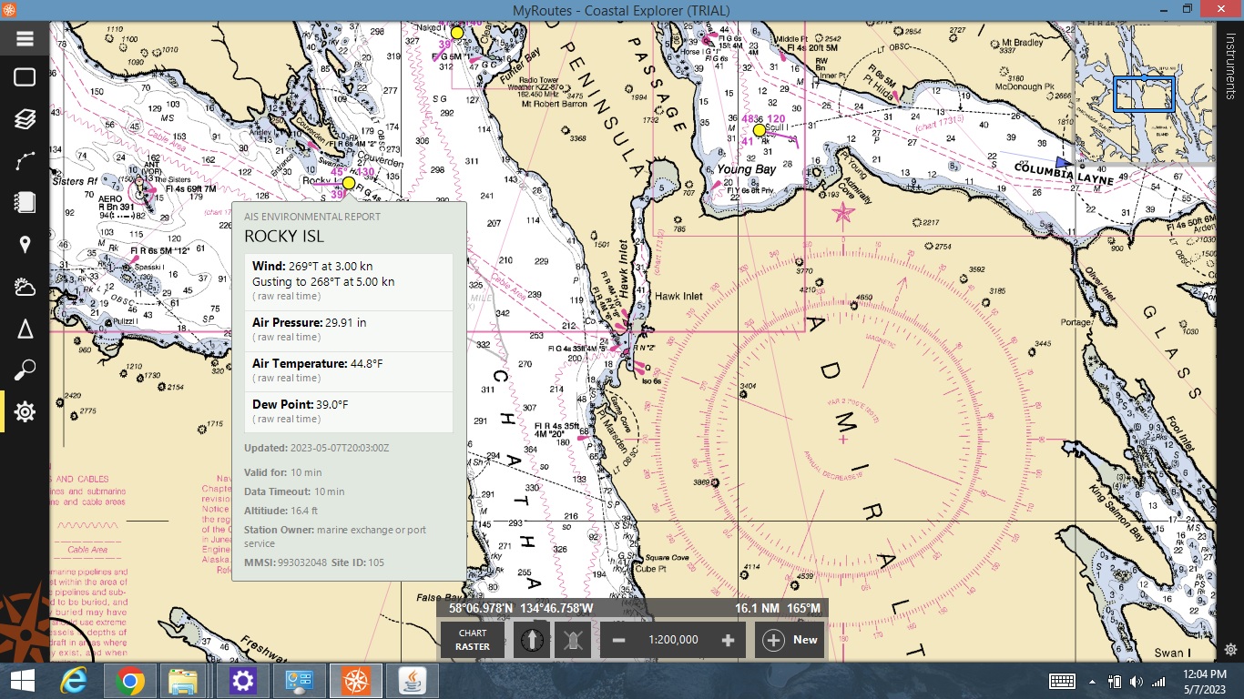Expand the Instruments side panel
Screen dimensions: 1244x699
click(1230, 66)
